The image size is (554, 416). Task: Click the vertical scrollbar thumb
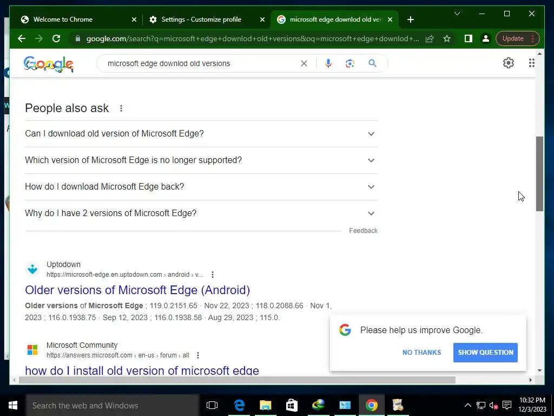pos(539,174)
